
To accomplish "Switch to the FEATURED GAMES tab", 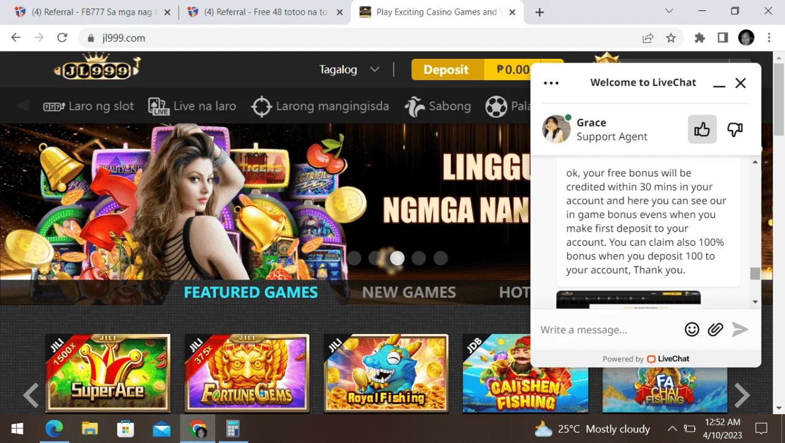I will click(251, 292).
